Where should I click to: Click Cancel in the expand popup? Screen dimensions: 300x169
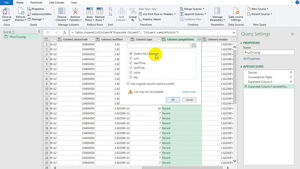click(189, 100)
